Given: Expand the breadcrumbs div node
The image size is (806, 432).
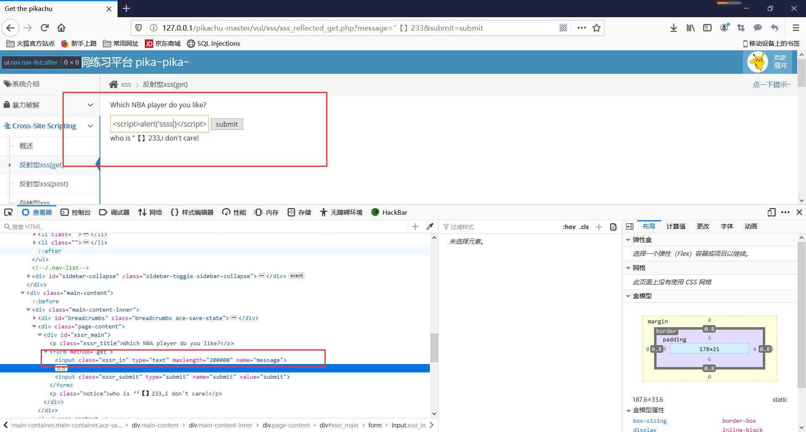Looking at the screenshot, I should pyautogui.click(x=34, y=318).
